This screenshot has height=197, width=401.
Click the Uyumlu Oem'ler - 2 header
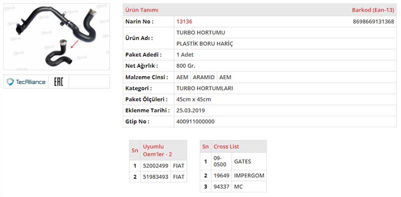[157, 150]
